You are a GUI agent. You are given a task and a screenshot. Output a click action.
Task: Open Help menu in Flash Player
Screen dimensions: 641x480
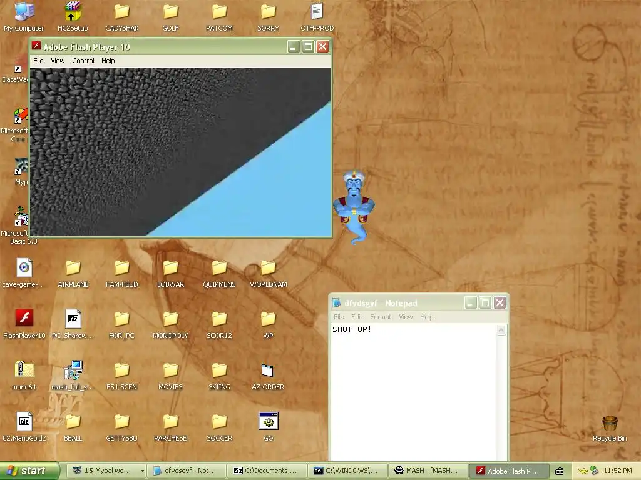pos(108,61)
